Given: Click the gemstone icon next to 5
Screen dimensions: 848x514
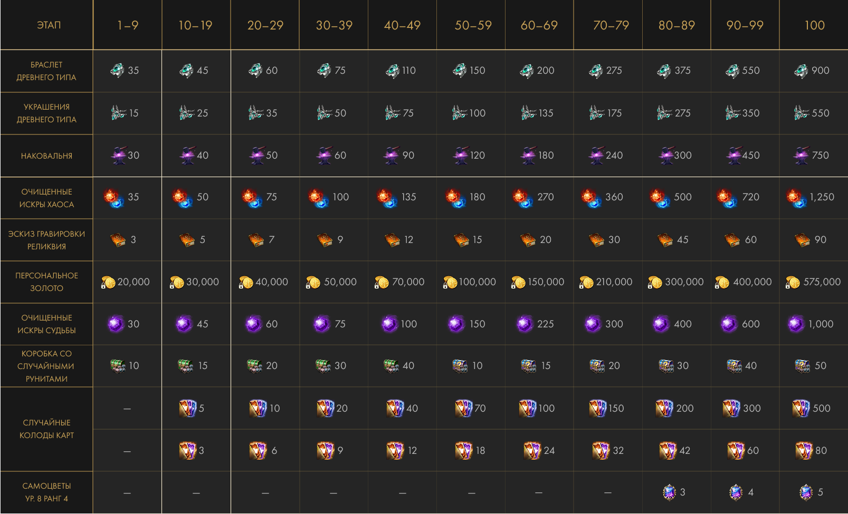Looking at the screenshot, I should click(806, 492).
